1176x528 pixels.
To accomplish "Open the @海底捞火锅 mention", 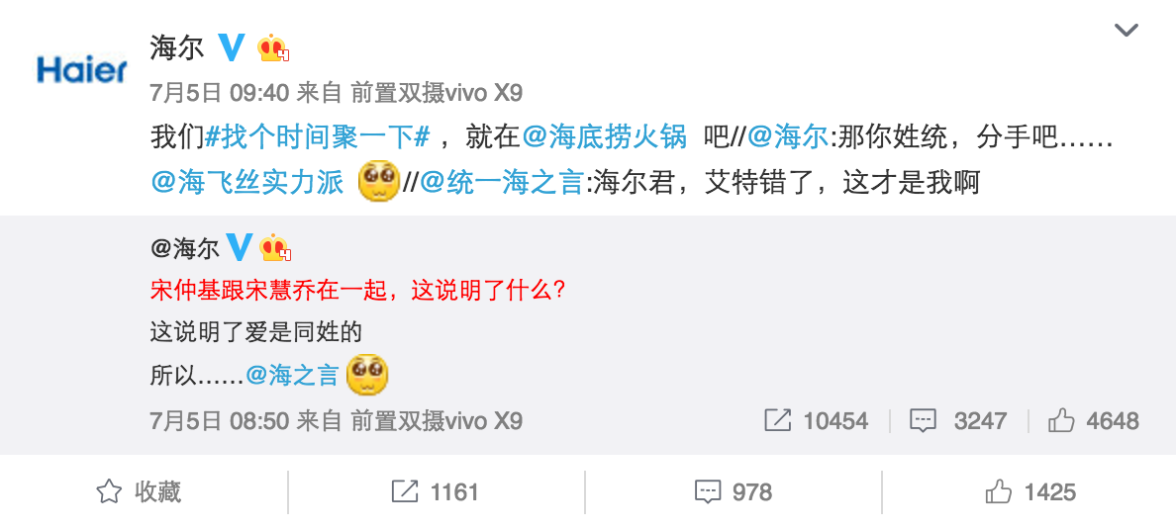I will [x=604, y=137].
